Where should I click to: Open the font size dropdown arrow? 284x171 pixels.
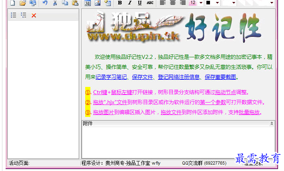[201, 3]
